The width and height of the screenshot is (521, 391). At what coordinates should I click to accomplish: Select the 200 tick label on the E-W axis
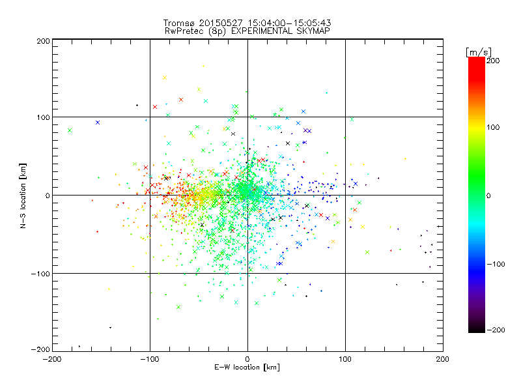(x=443, y=359)
